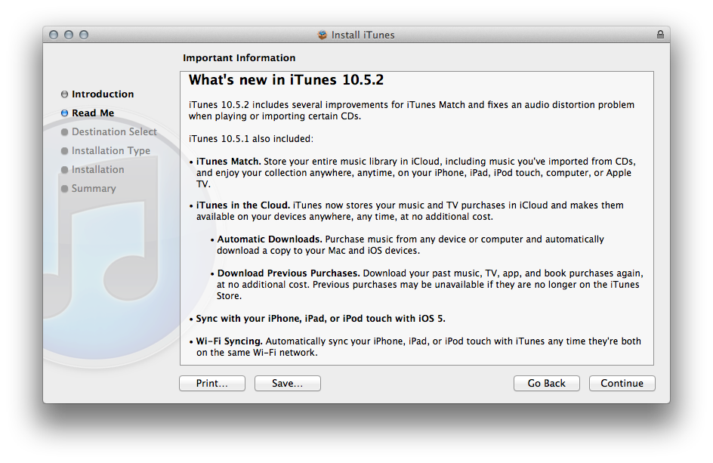
Task: Click "What's new in iTunes 10.5.2" heading
Action: coord(286,80)
